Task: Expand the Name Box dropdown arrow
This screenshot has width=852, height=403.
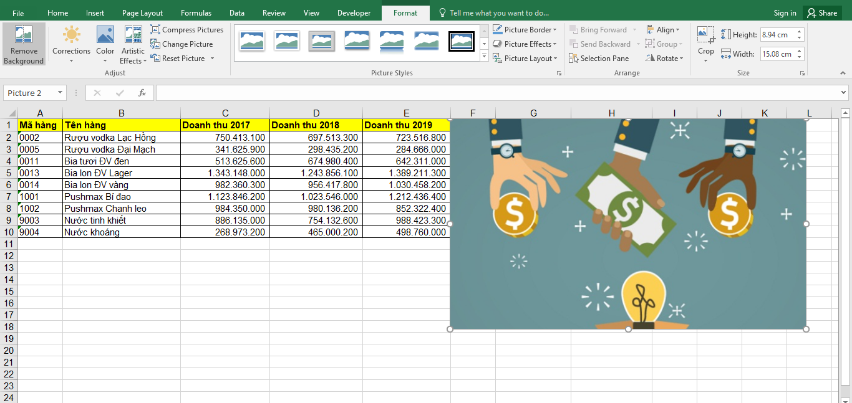Action: 61,93
